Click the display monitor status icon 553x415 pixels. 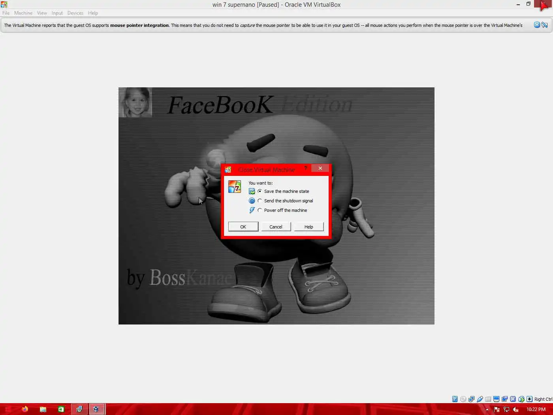click(x=496, y=399)
